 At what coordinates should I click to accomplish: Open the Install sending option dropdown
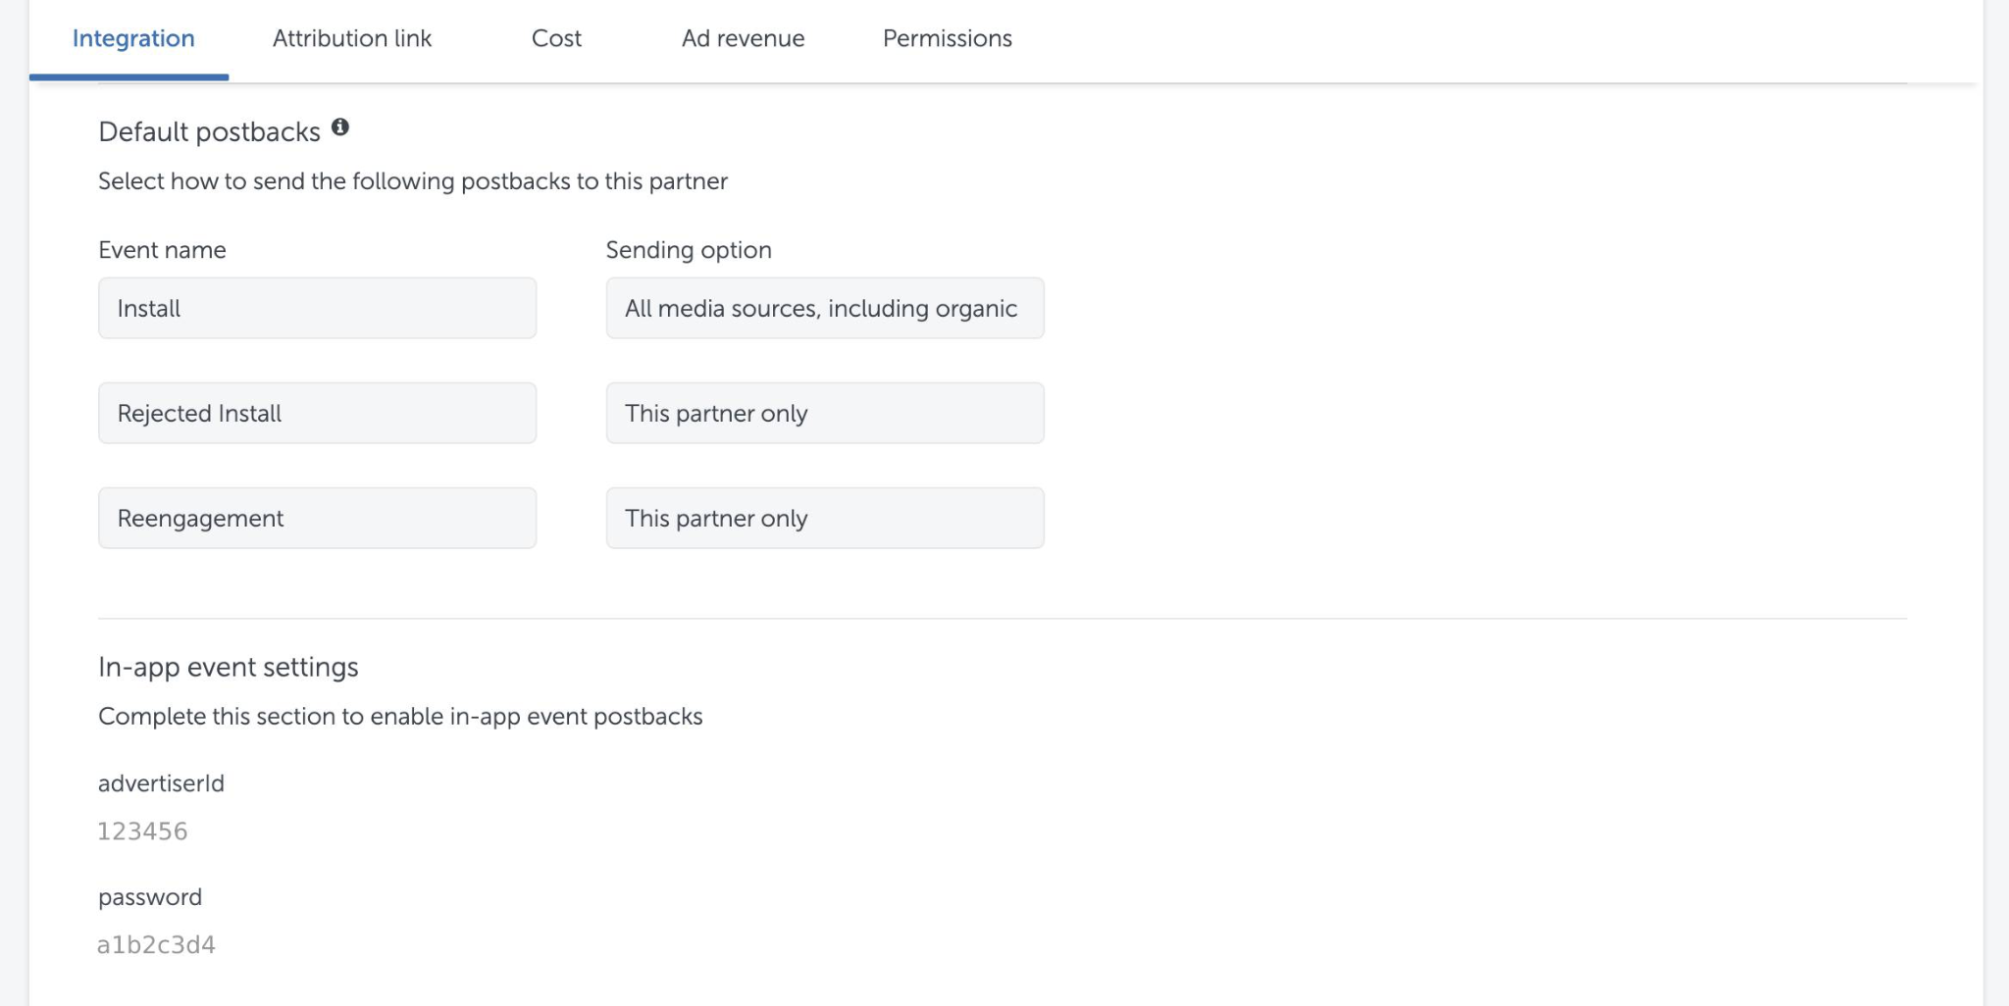(x=824, y=308)
